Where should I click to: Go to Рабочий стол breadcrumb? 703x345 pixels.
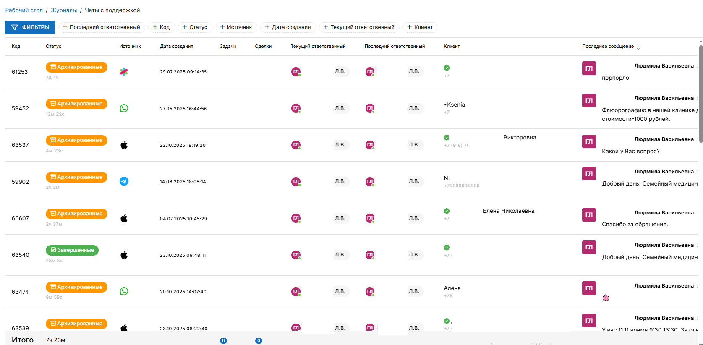point(24,10)
